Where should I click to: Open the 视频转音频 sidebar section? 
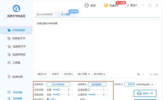click(x=16, y=55)
